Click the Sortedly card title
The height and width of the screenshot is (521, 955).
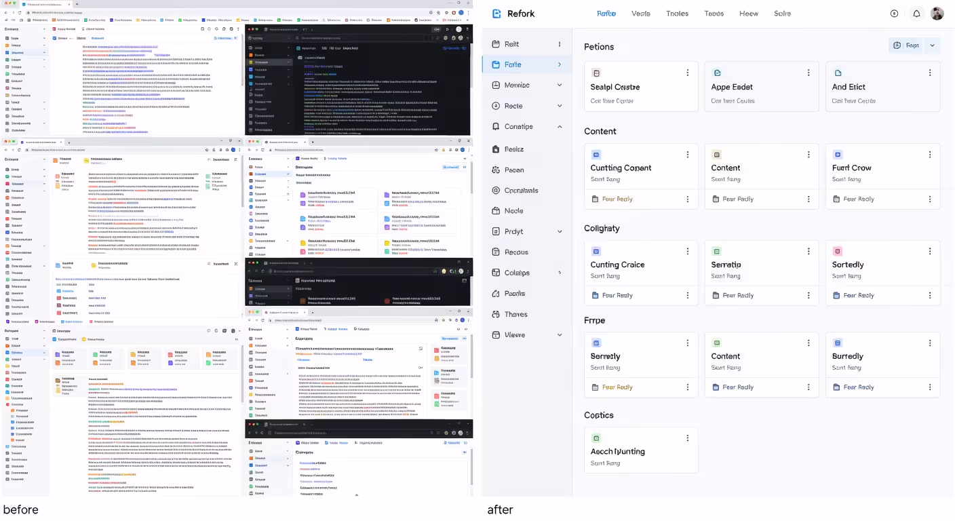848,265
